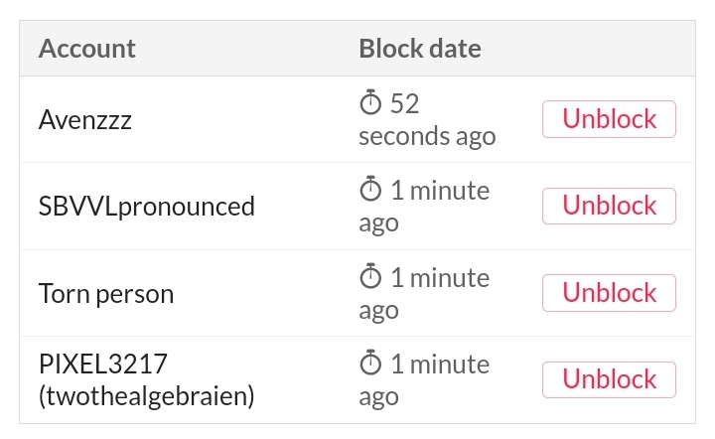The height and width of the screenshot is (439, 715).
Task: Click the 1 minute ago timestamp for SBVVLpronounced
Action: click(425, 206)
